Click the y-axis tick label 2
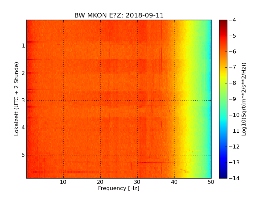This screenshot has height=198, width=264. click(x=23, y=73)
